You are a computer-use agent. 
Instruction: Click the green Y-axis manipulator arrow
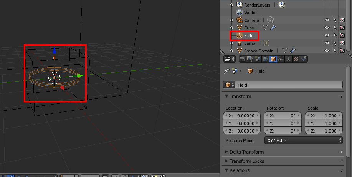[x=79, y=76]
